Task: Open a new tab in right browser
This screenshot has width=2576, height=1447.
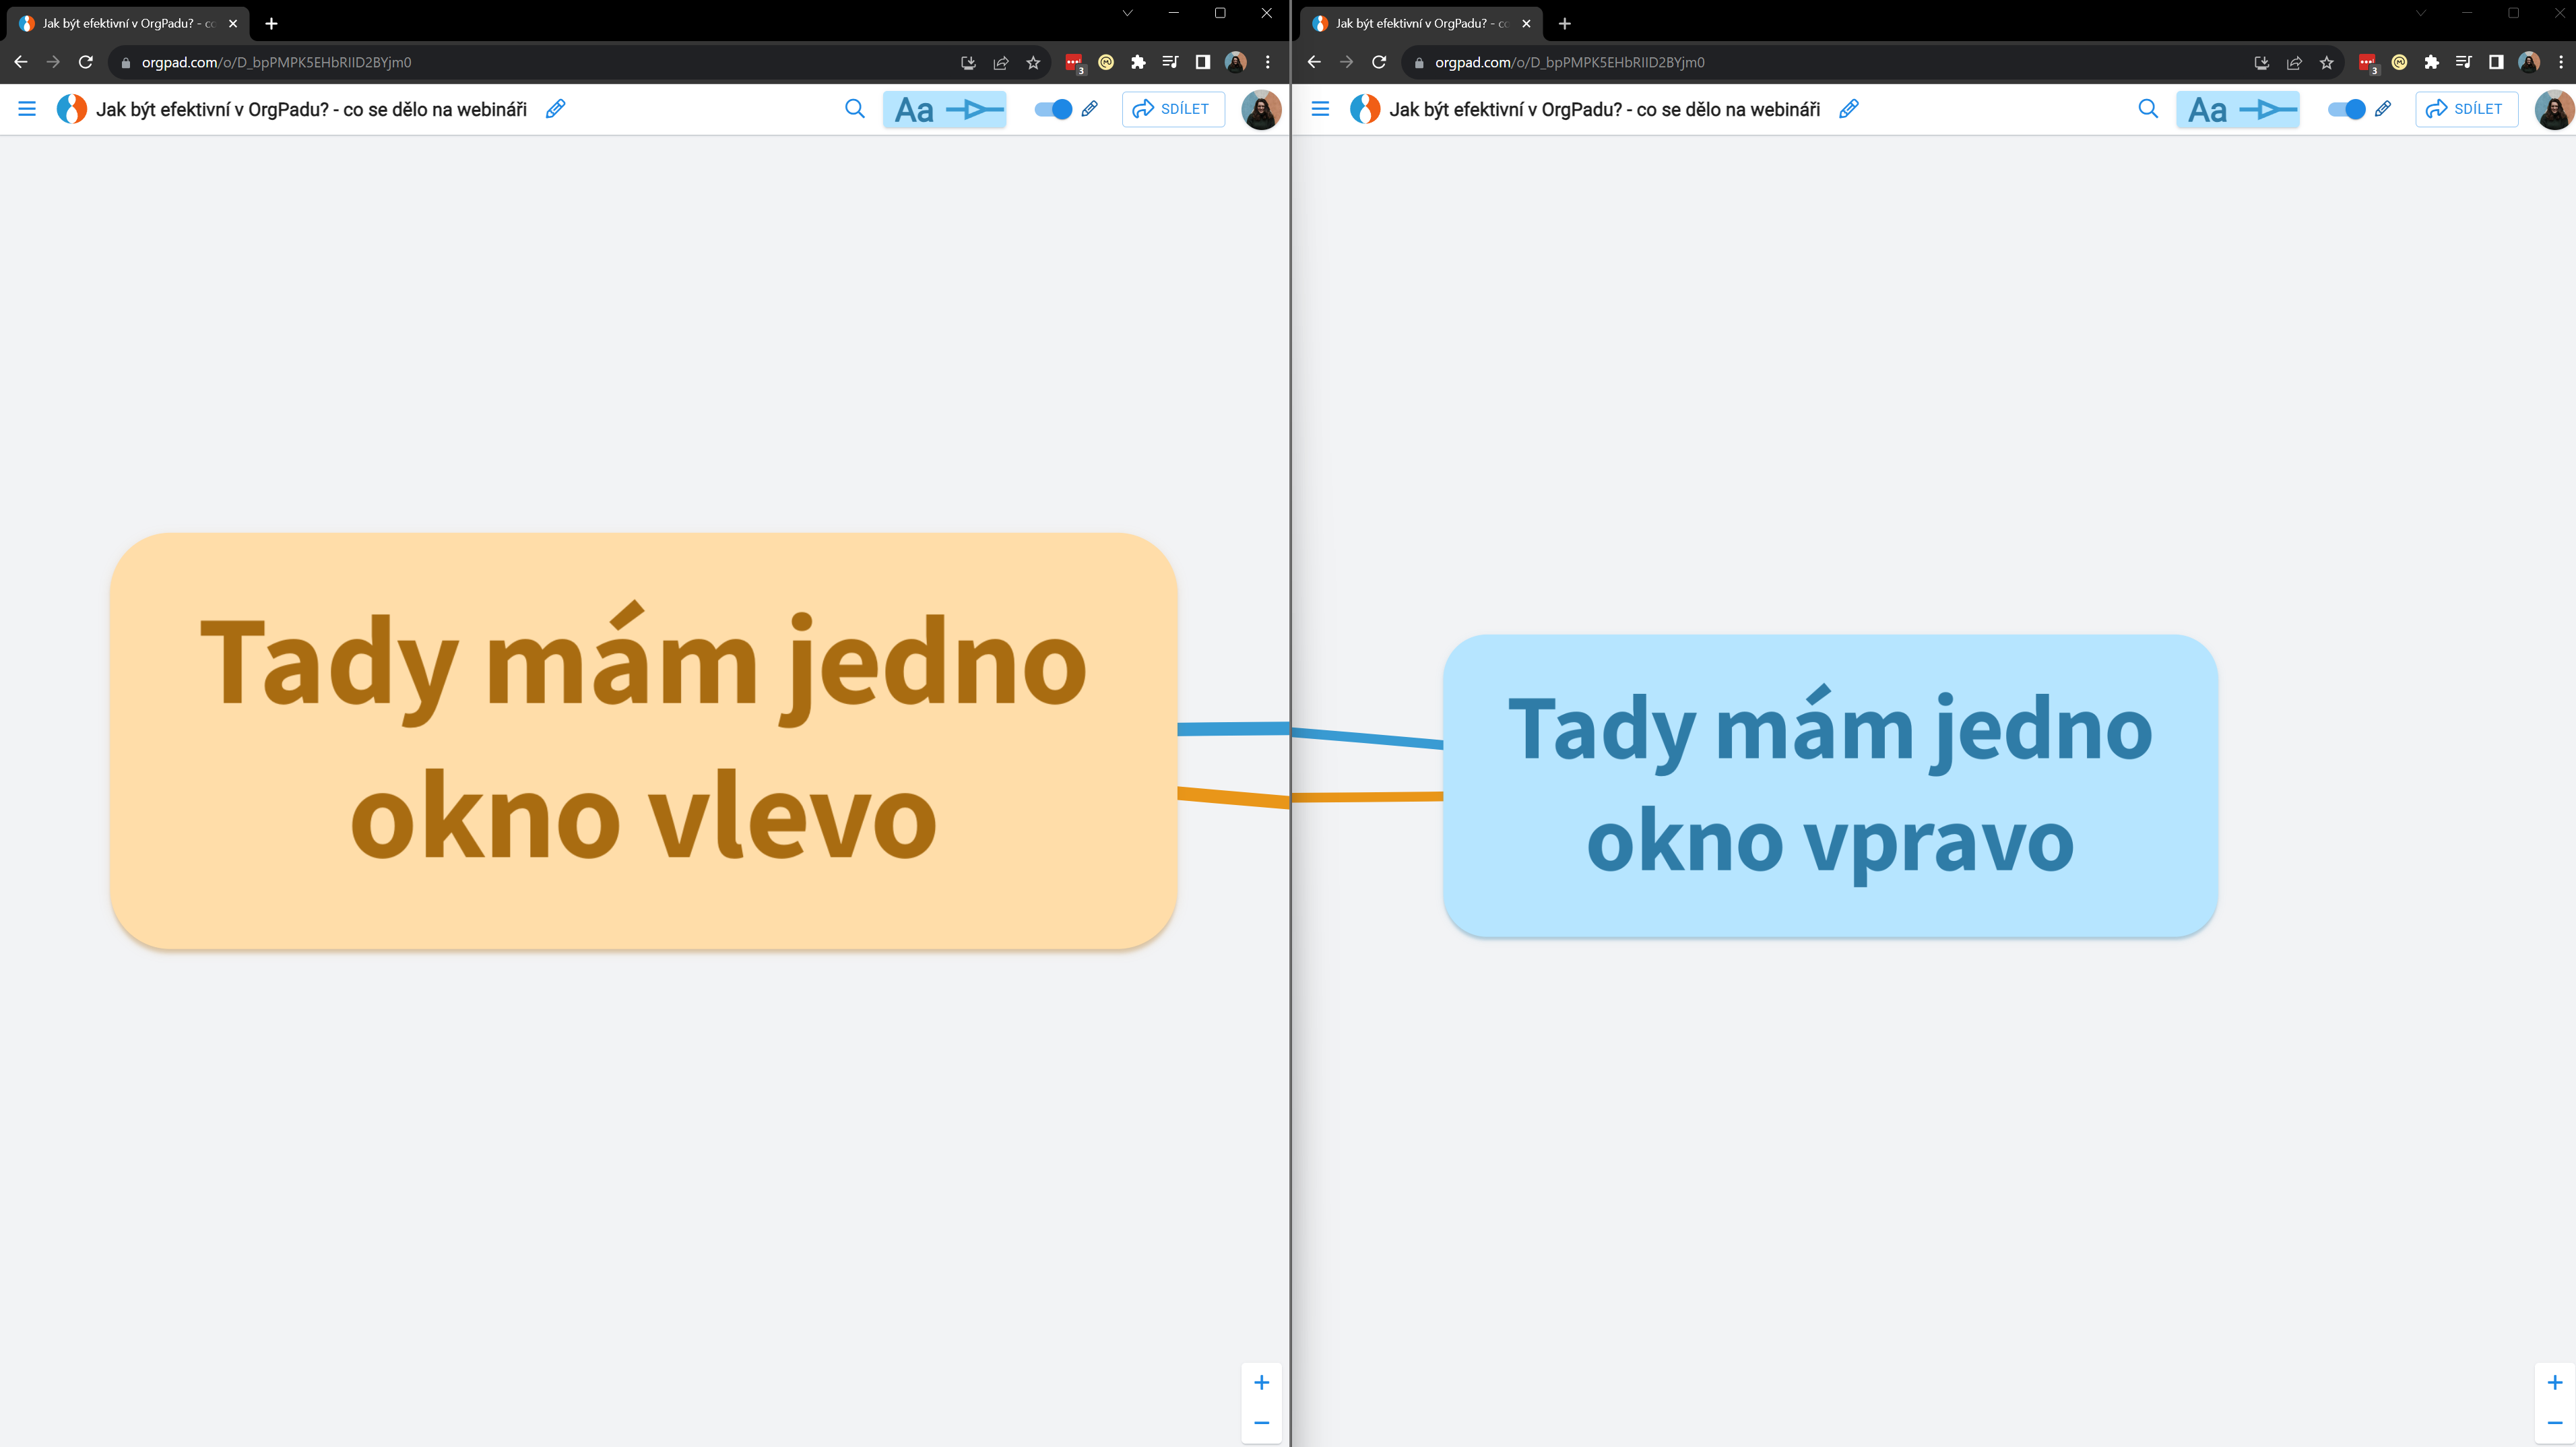Action: [1565, 23]
